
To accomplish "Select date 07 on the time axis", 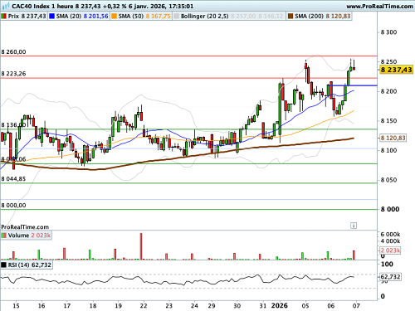I will pos(356,306).
